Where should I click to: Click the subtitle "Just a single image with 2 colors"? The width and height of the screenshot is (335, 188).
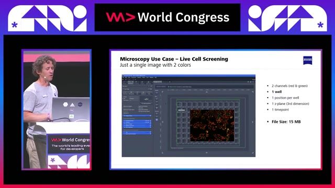(155, 65)
